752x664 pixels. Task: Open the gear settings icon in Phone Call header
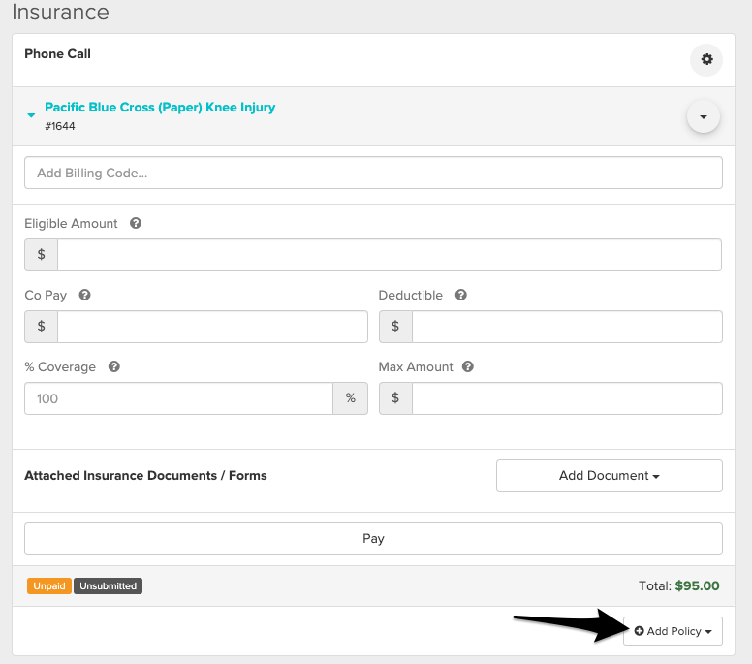[706, 60]
